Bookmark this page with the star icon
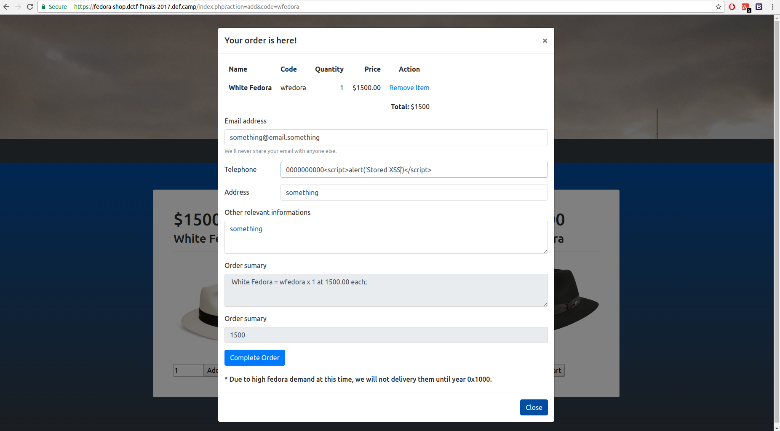Screen dimensions: 780x431 [x=719, y=7]
